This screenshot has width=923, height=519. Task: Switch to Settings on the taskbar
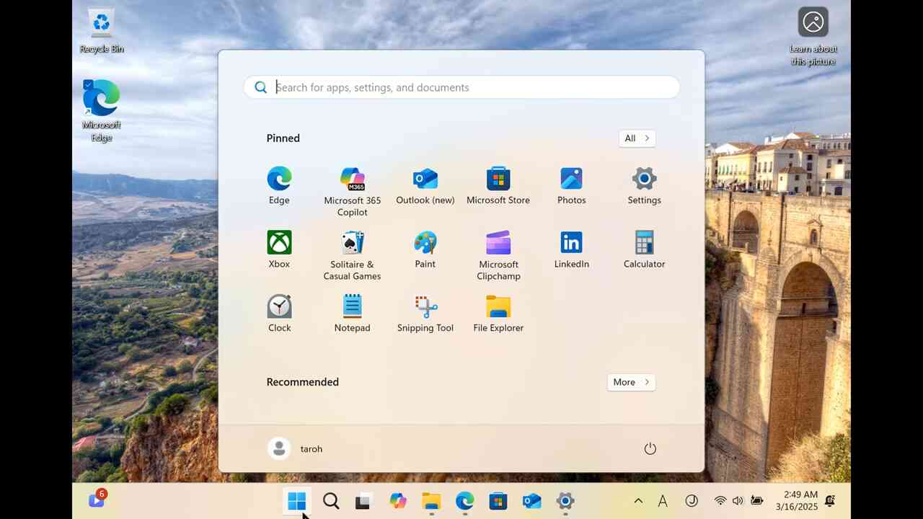coord(565,501)
